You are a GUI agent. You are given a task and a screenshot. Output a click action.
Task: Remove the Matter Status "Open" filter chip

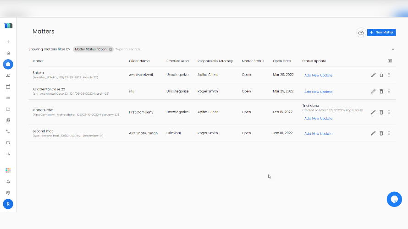point(110,49)
